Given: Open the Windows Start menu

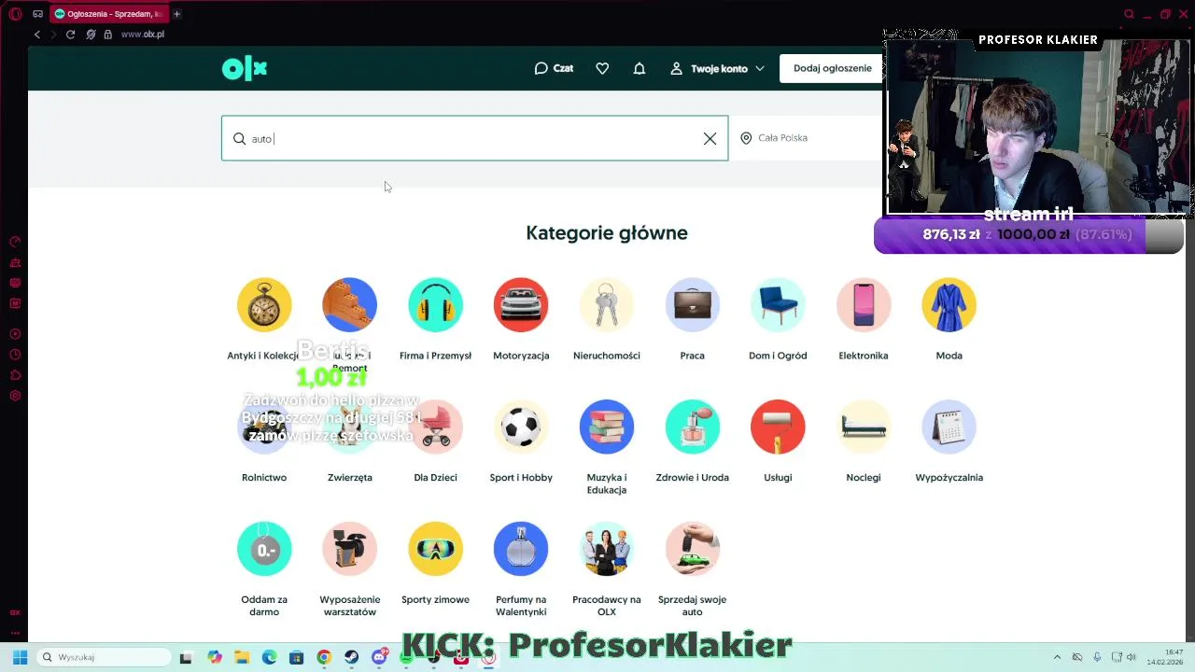Looking at the screenshot, I should (20, 657).
